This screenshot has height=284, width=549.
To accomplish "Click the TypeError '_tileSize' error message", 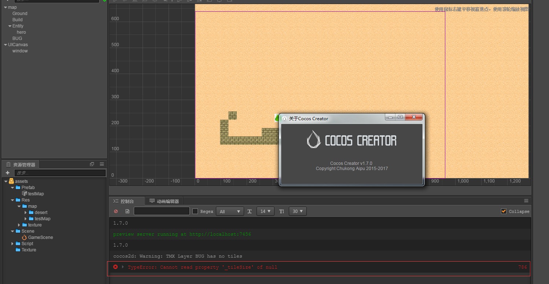I will (x=202, y=267).
